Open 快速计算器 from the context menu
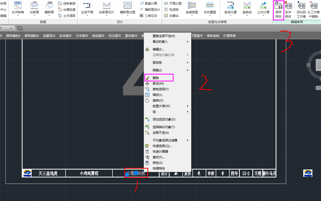Viewport: 321px width, 201px height. click(168, 152)
